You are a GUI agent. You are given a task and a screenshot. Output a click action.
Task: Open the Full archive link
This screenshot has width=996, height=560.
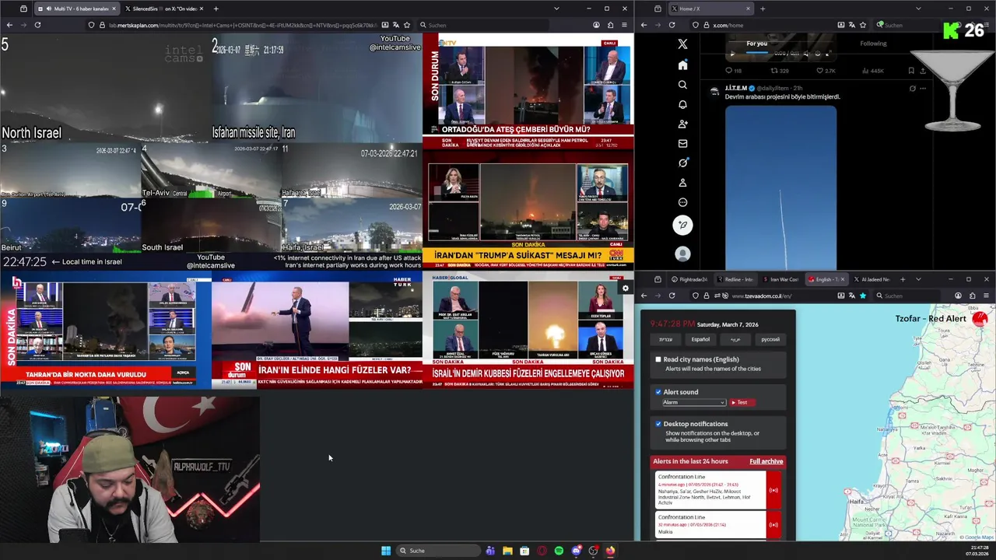point(766,461)
